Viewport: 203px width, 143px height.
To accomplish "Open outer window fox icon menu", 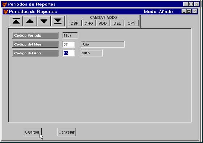I will coord(4,4).
